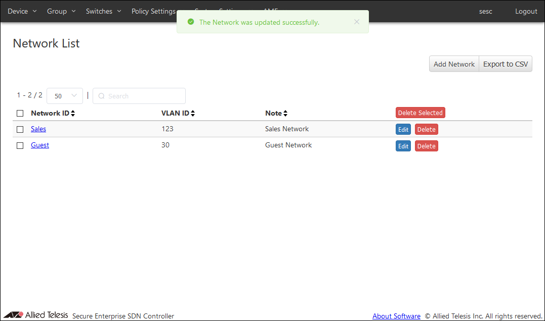Click the Add Network button
545x321 pixels.
(454, 64)
